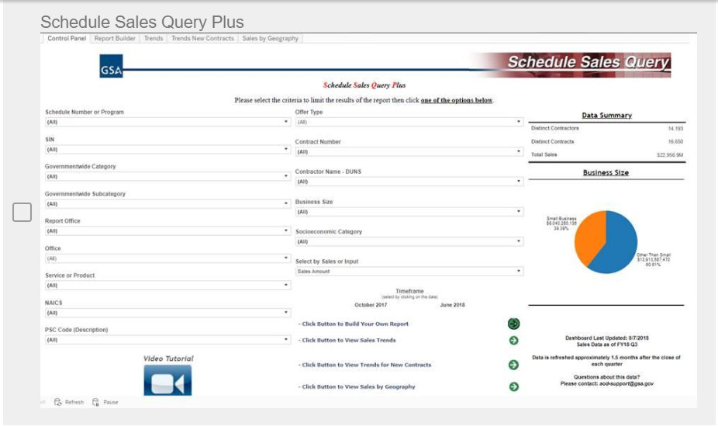The image size is (718, 426).
Task: Expand the Report Office dropdown
Action: click(x=167, y=231)
